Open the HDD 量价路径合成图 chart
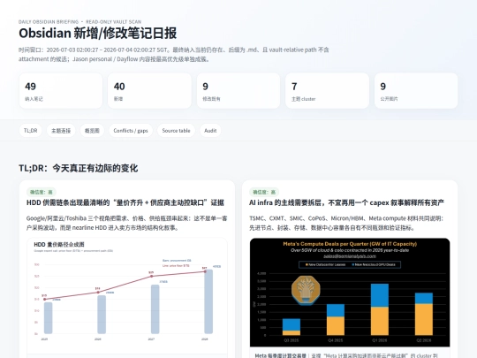The width and height of the screenshot is (477, 358). pyautogui.click(x=127, y=295)
